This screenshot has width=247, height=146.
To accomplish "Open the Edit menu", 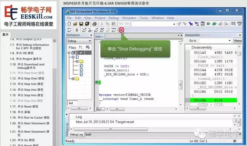I will pyautogui.click(x=78, y=18).
